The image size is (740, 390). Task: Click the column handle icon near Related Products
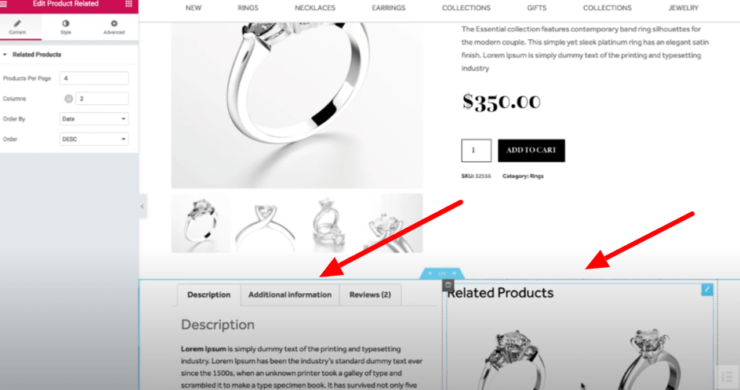click(448, 285)
